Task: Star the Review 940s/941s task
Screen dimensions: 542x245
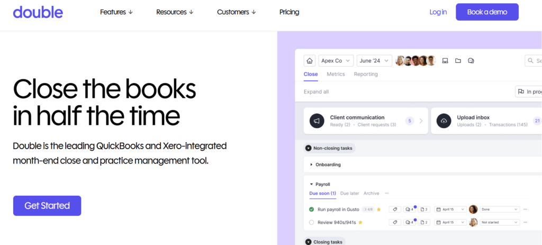Action: 360,223
